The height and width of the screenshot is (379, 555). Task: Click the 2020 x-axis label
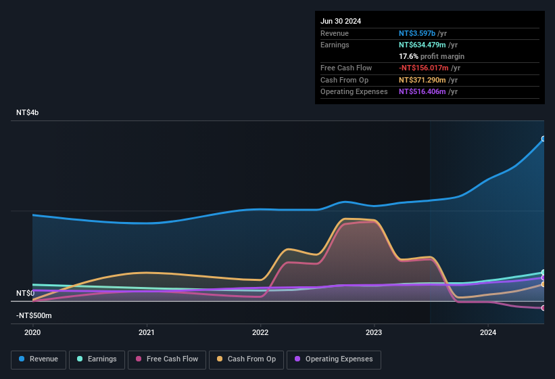coord(32,332)
